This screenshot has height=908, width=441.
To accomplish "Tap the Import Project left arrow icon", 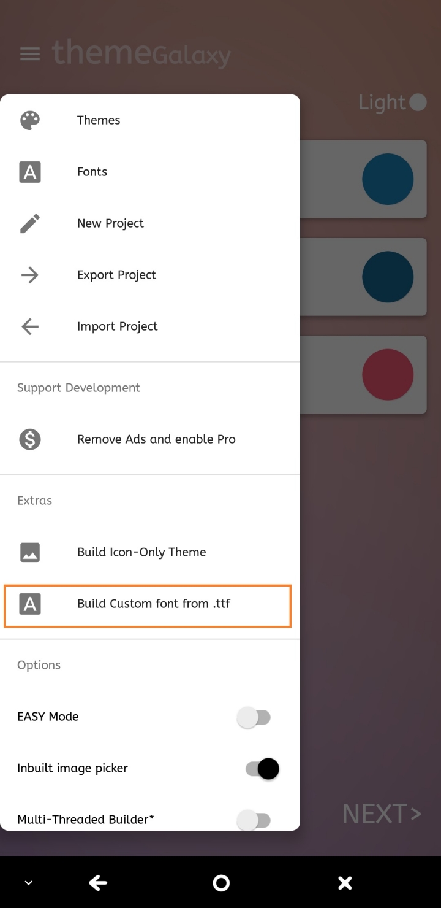I will pyautogui.click(x=30, y=326).
